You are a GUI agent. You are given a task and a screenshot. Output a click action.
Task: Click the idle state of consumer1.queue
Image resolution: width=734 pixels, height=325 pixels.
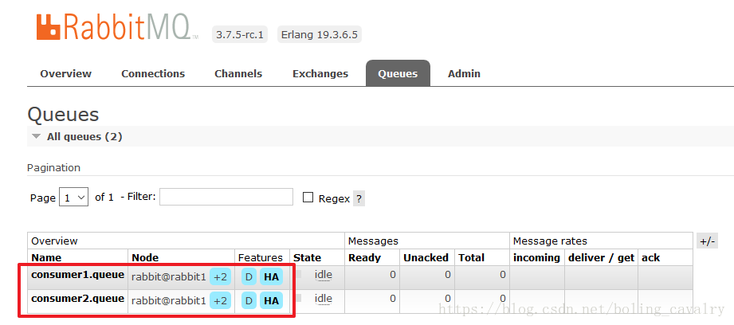324,275
